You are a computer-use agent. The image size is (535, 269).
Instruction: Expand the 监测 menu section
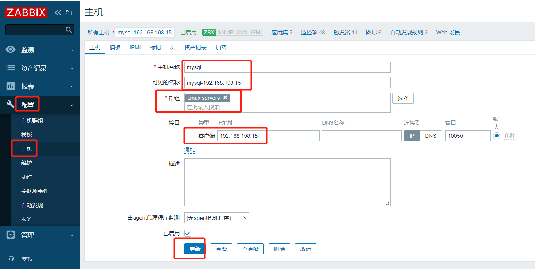[72, 50]
